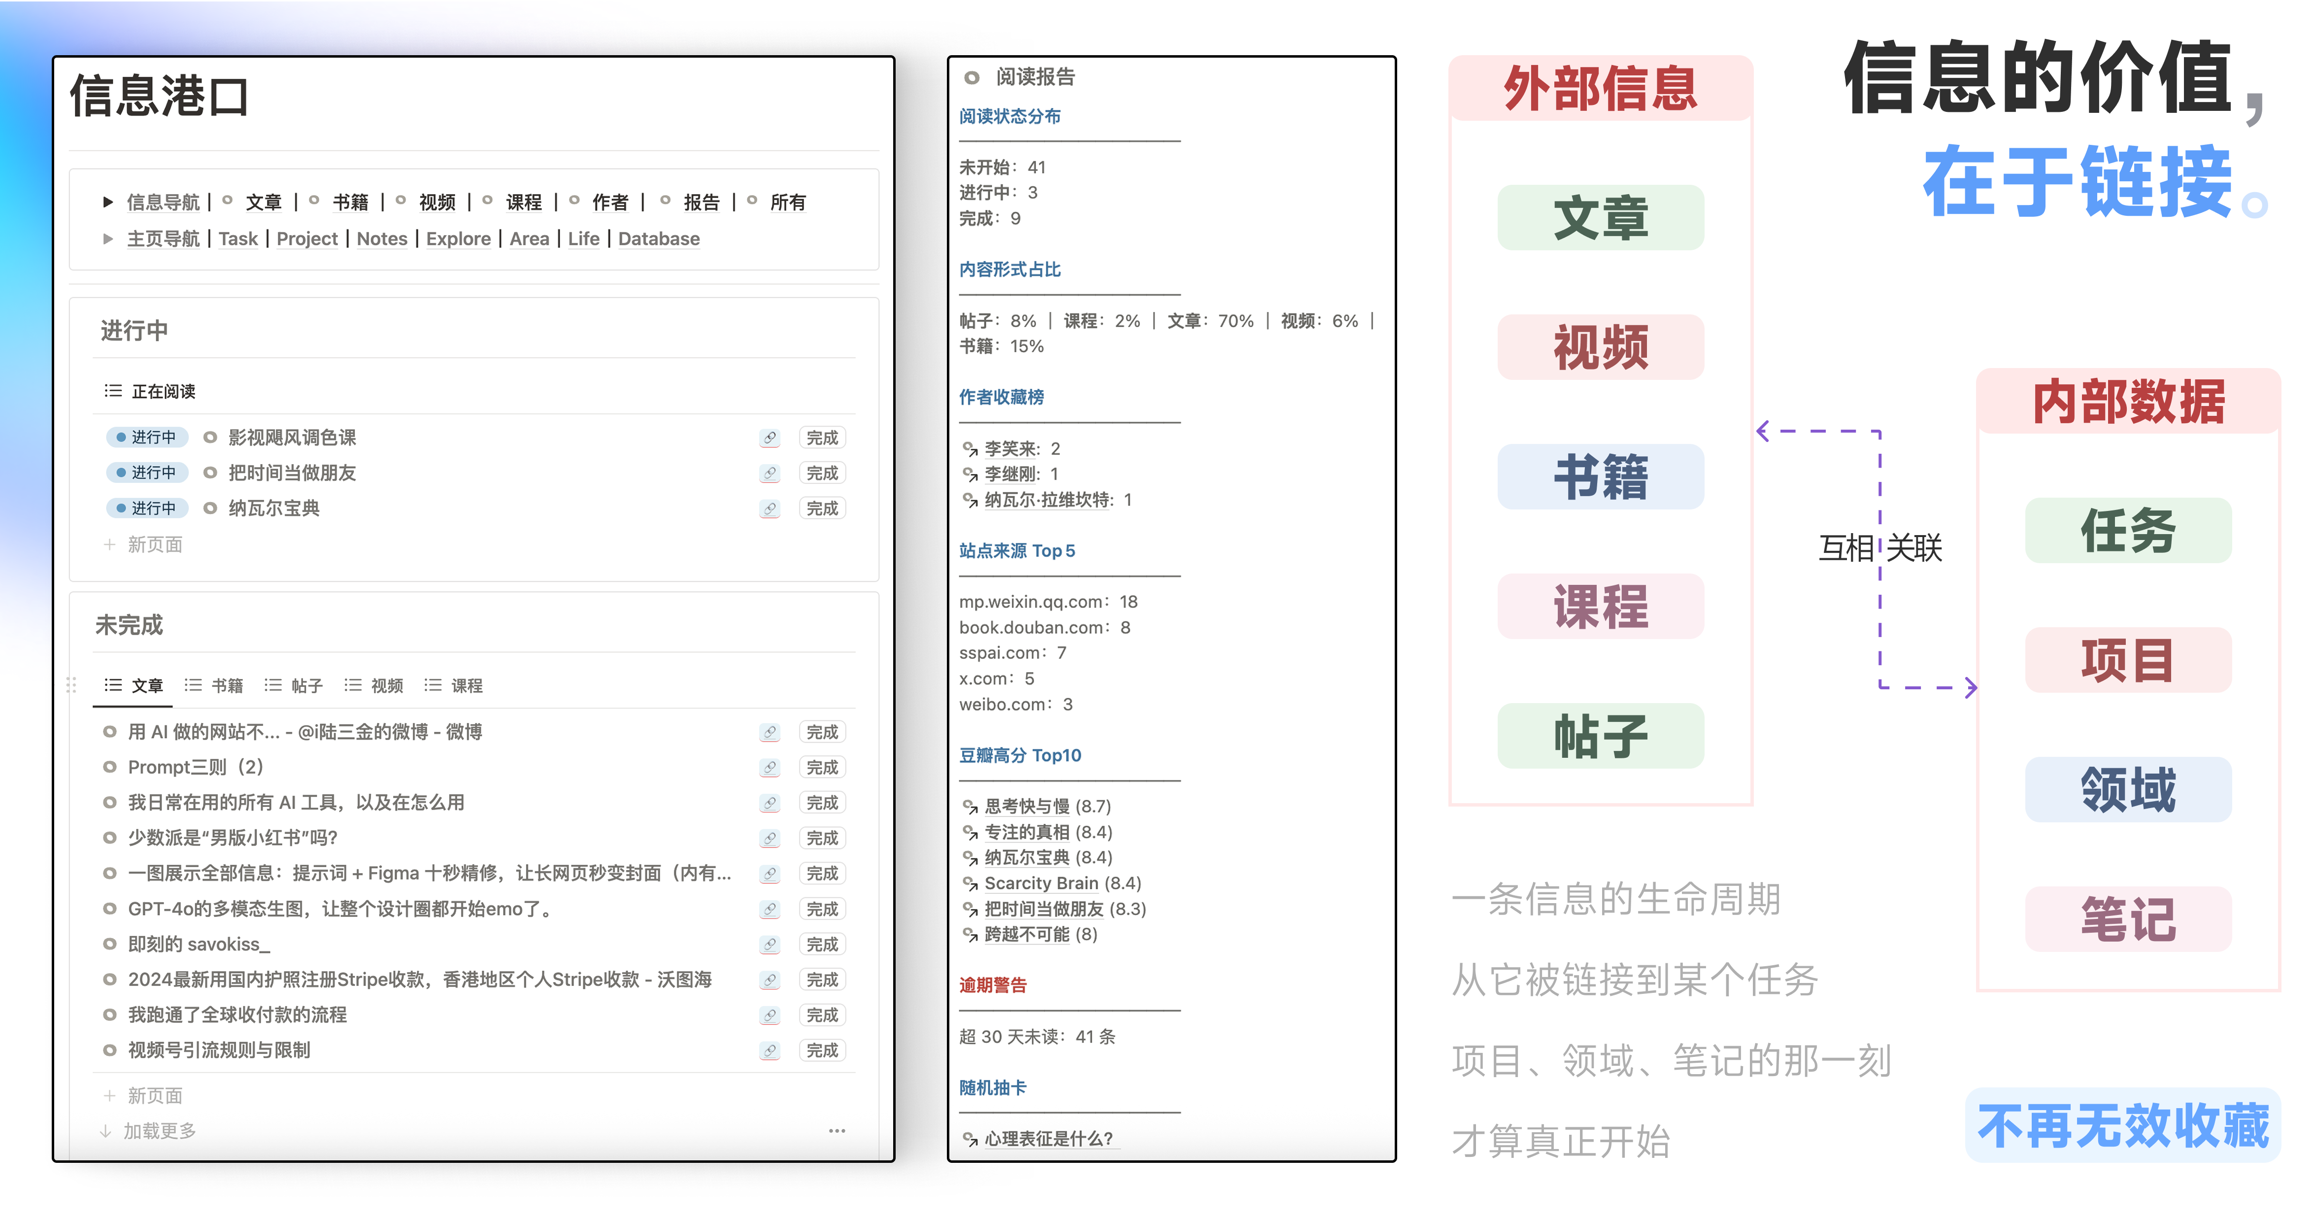Viewport: 2314px width, 1218px height.
Task: Open book link Scarcity Brain
Action: 1042,884
